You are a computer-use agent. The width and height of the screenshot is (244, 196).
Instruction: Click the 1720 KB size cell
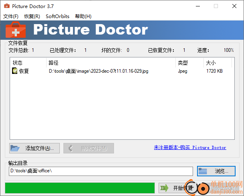[214, 71]
